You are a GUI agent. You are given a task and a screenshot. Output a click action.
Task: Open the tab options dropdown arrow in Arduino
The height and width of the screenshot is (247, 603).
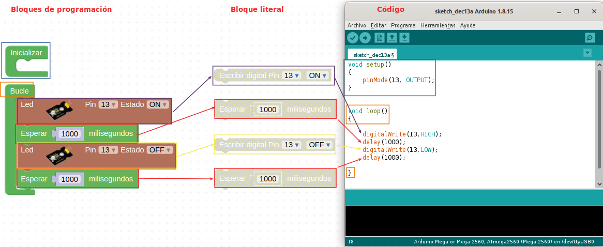point(587,53)
